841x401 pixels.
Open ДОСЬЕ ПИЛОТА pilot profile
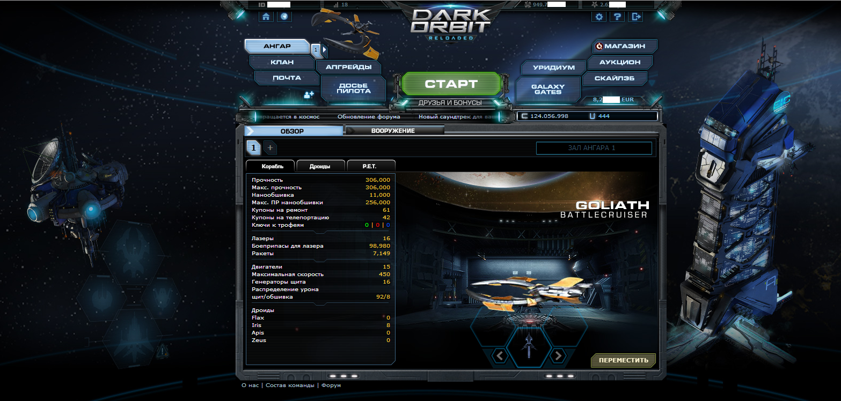pos(353,88)
